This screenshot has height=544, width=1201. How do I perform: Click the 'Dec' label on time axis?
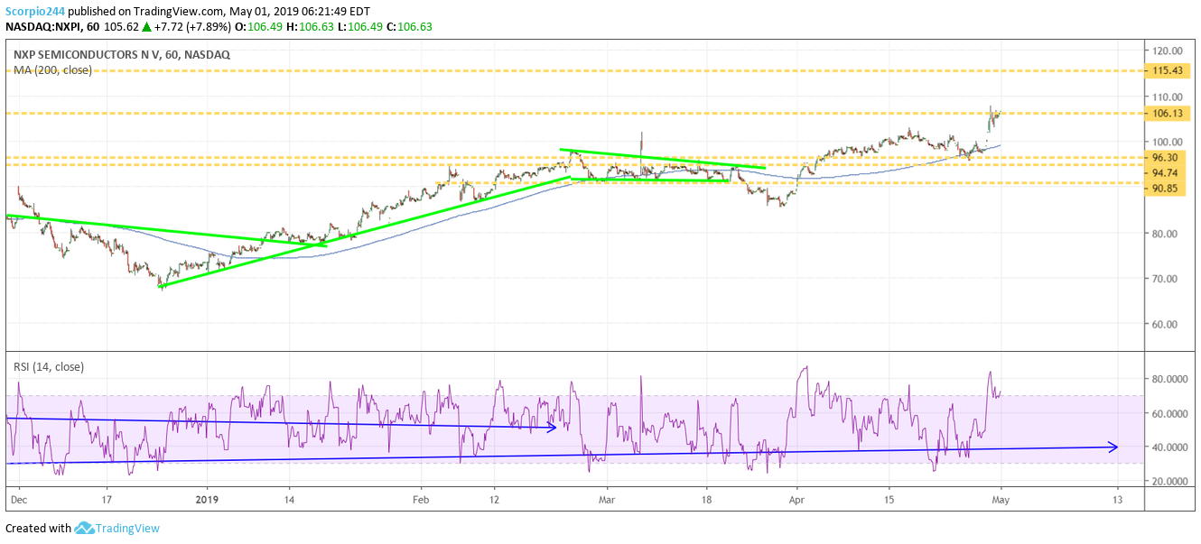17,499
